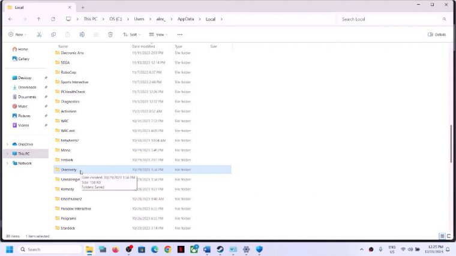This screenshot has width=456, height=256.
Task: Add a new tab with plus button
Action: click(x=83, y=7)
